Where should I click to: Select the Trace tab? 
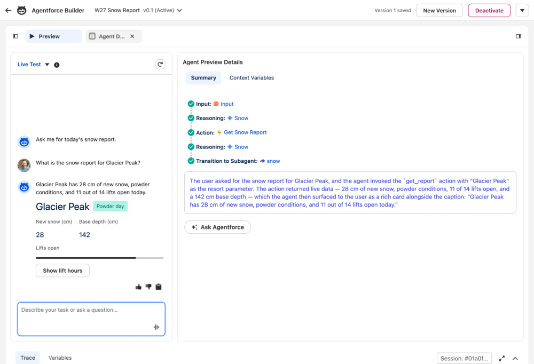tap(28, 358)
